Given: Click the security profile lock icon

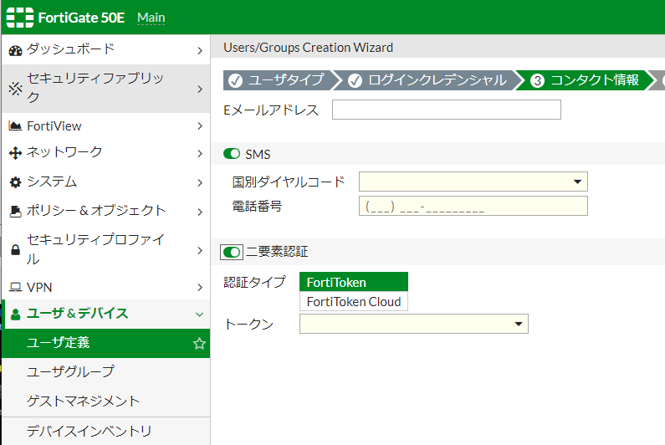Looking at the screenshot, I should (15, 250).
